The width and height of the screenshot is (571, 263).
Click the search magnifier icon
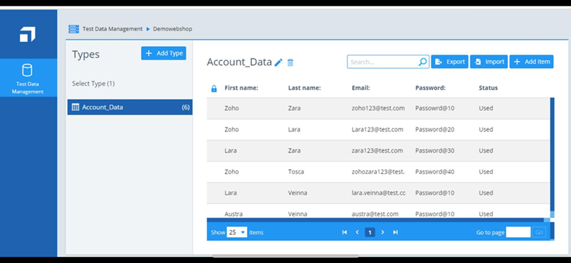pos(423,62)
